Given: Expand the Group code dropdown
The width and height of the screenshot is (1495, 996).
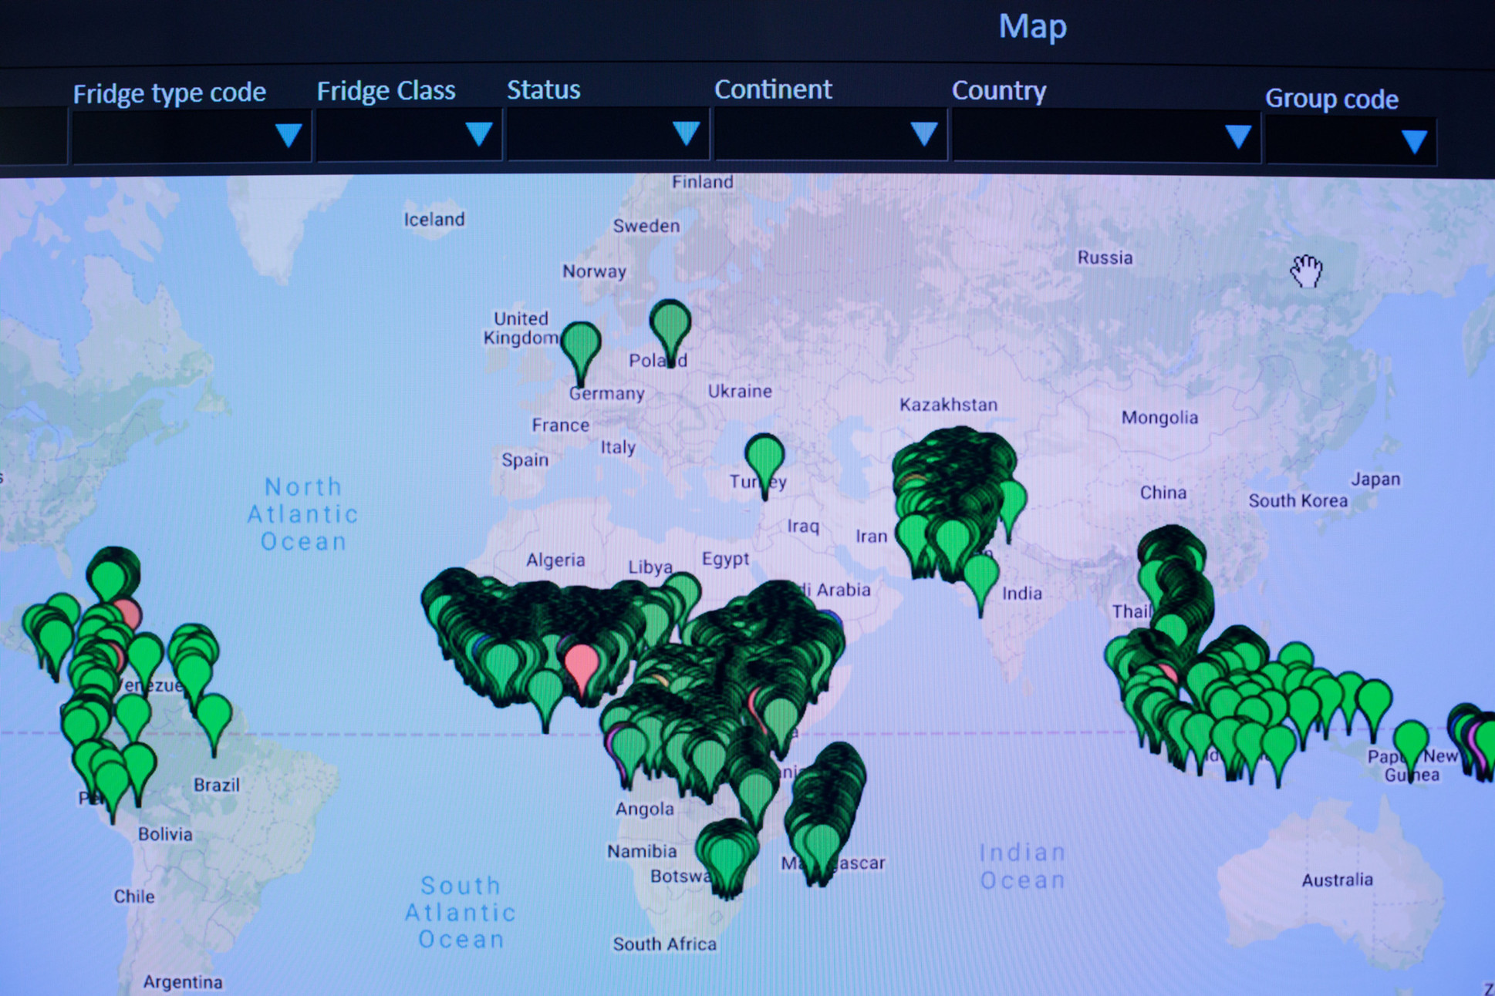Looking at the screenshot, I should pos(1351,141).
